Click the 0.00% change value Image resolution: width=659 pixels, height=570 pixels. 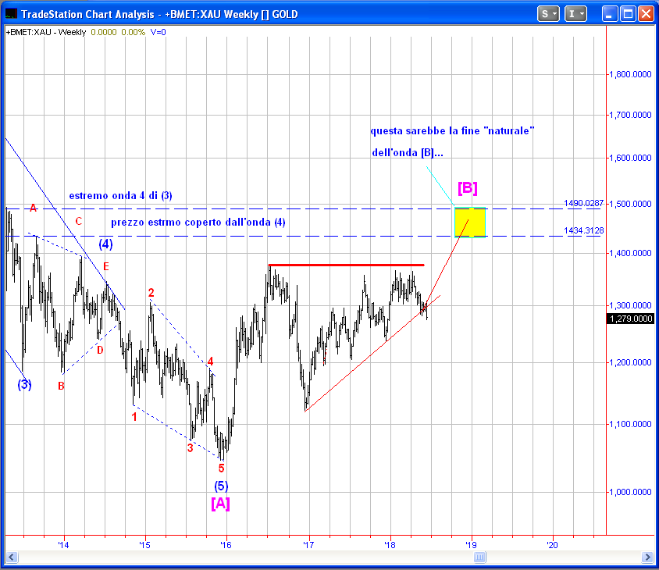tap(134, 32)
